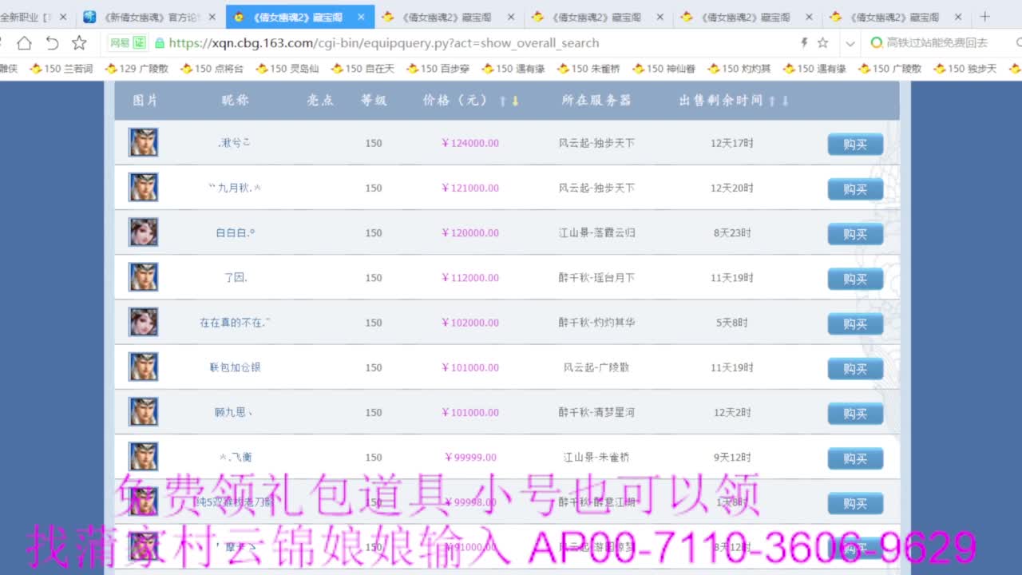Click the lightning (flash) icon in the address bar
The height and width of the screenshot is (575, 1022).
coord(804,43)
